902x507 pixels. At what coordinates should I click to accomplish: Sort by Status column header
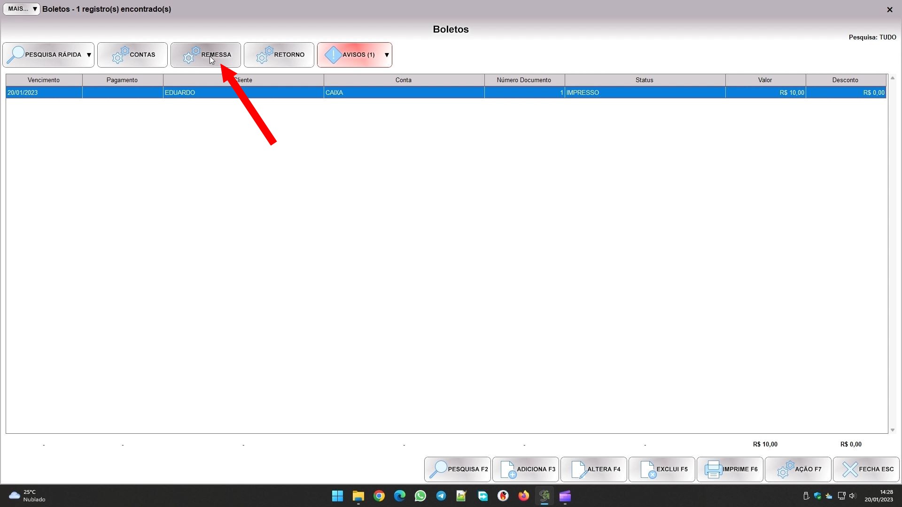pos(645,80)
